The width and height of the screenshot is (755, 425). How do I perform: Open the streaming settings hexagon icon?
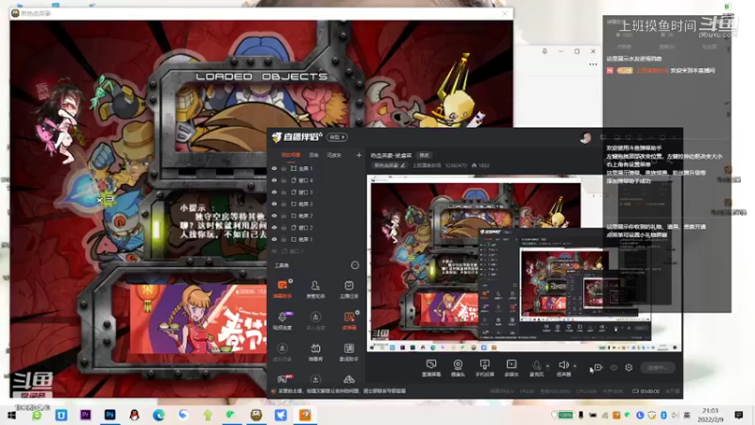[629, 367]
